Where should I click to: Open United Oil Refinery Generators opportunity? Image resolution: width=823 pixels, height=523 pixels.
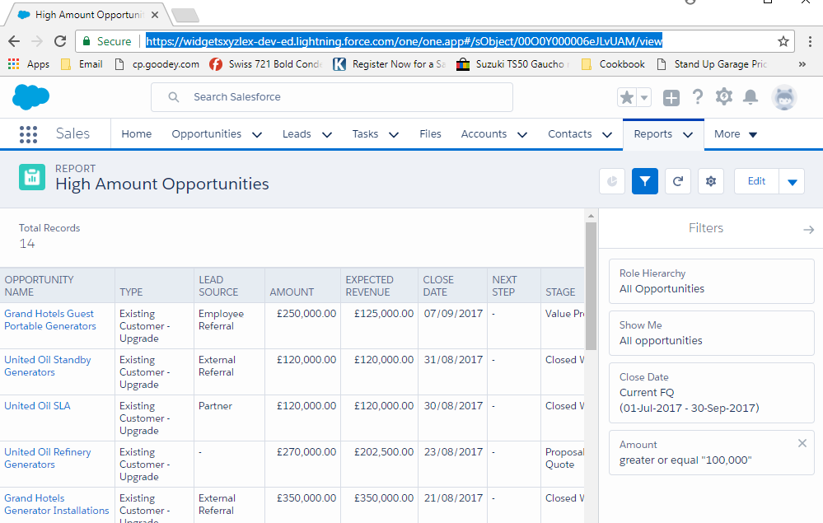[x=48, y=459]
